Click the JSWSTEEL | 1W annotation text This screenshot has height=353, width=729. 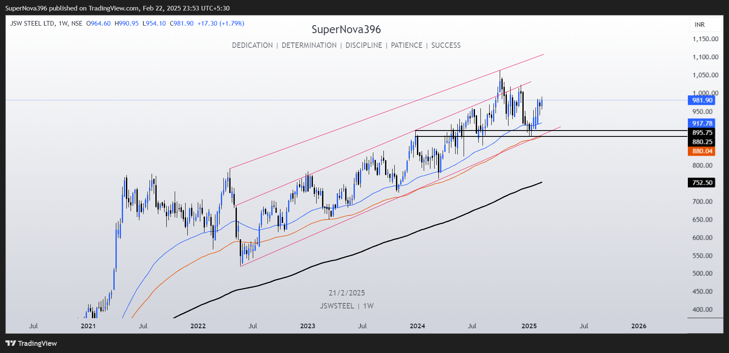(x=347, y=306)
